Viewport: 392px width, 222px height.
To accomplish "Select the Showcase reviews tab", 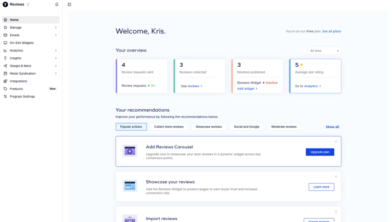I will click(209, 127).
